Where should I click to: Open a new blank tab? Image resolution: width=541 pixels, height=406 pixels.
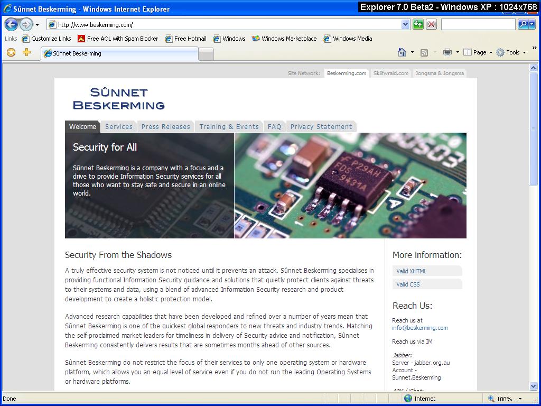pyautogui.click(x=207, y=54)
